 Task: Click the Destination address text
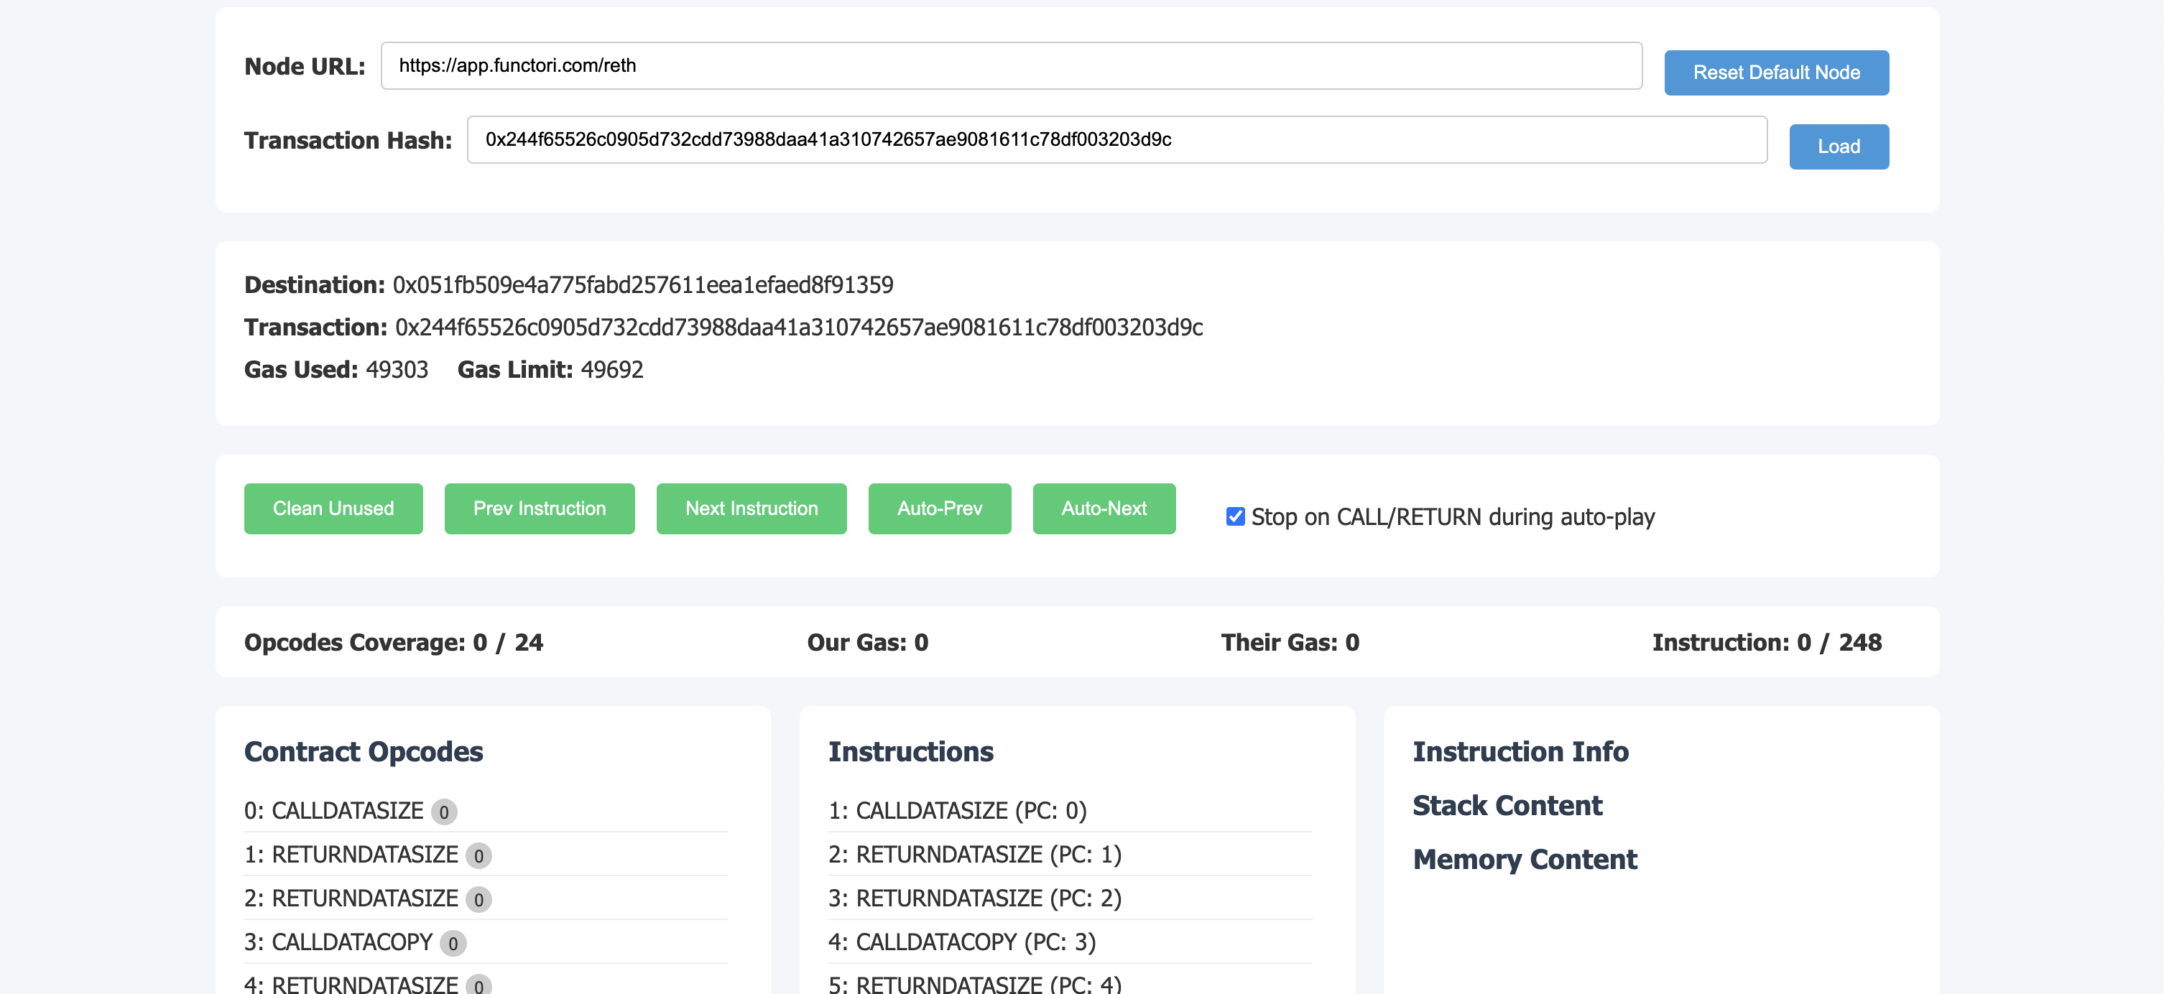tap(642, 285)
